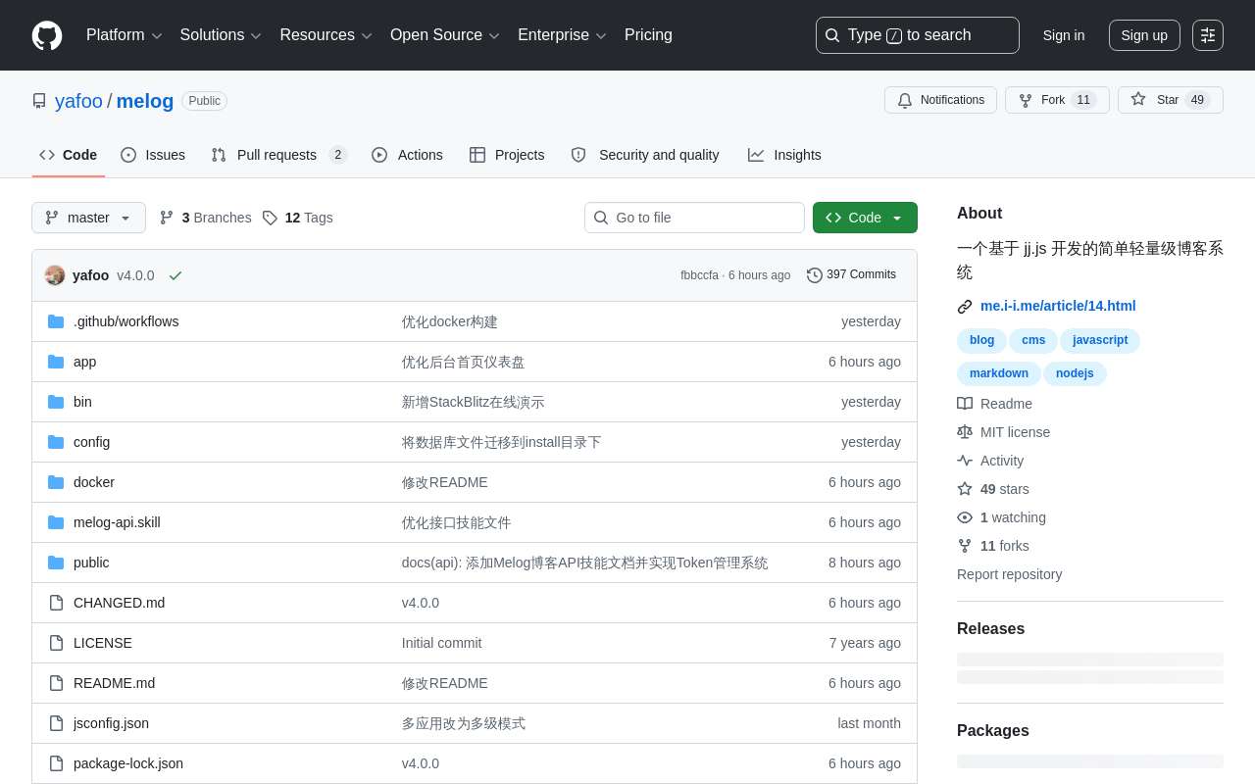
Task: Open the master branch selector
Action: tap(88, 218)
